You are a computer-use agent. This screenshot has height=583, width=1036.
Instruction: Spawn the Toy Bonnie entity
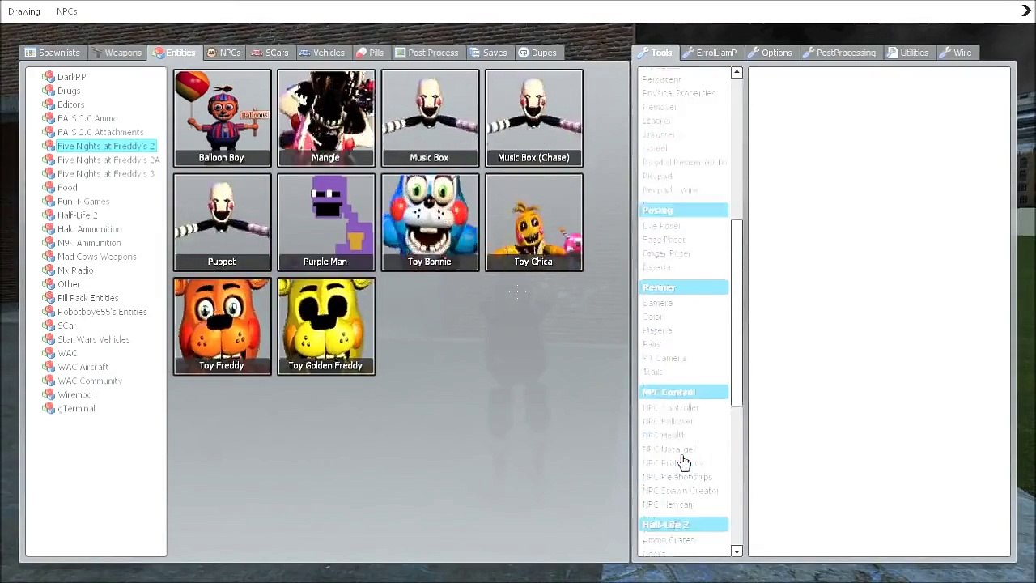point(430,222)
